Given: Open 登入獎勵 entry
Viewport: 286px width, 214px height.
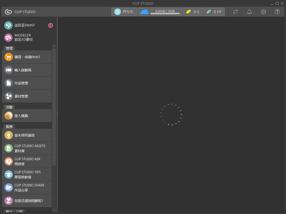Looking at the screenshot, I should tap(27, 116).
